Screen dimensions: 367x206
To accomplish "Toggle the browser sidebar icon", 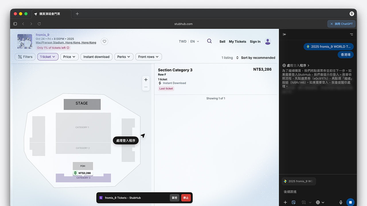I will 15,24.
